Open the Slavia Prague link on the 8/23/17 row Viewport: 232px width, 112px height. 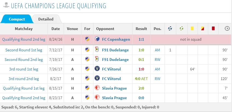114,98
